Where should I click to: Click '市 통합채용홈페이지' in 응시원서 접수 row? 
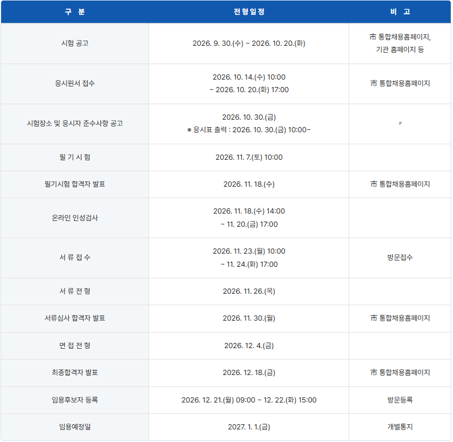point(400,84)
